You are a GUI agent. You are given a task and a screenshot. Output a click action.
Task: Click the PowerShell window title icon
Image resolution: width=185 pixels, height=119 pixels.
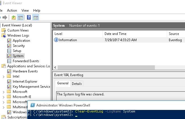pyautogui.click(x=33, y=105)
